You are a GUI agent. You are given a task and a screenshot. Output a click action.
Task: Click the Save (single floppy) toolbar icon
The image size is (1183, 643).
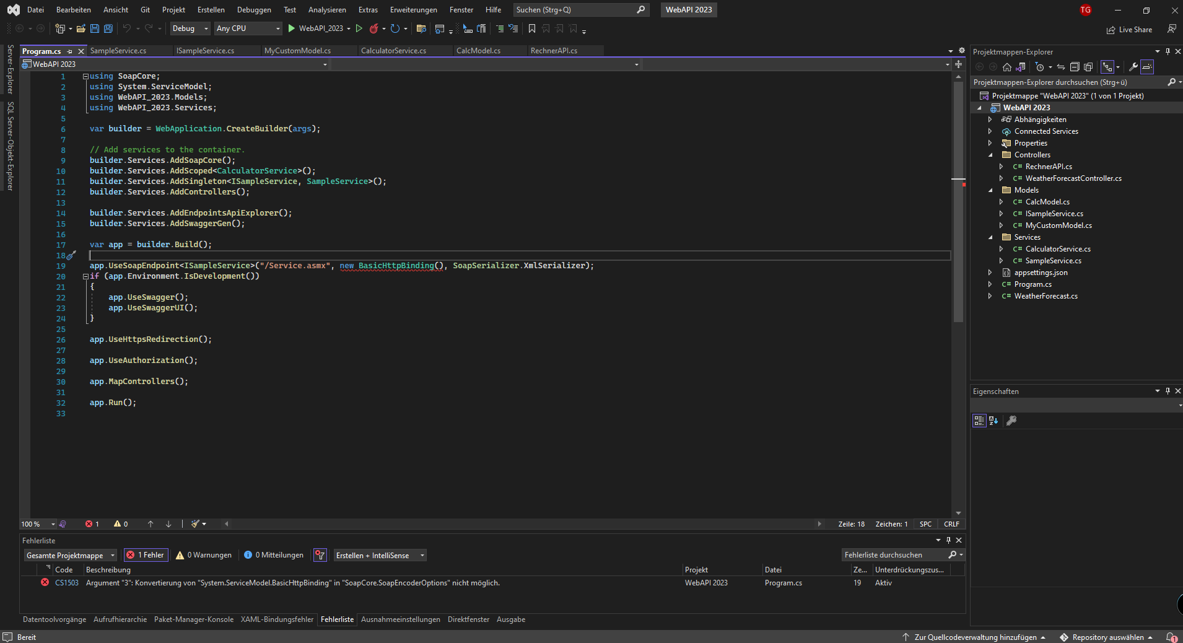pyautogui.click(x=95, y=28)
